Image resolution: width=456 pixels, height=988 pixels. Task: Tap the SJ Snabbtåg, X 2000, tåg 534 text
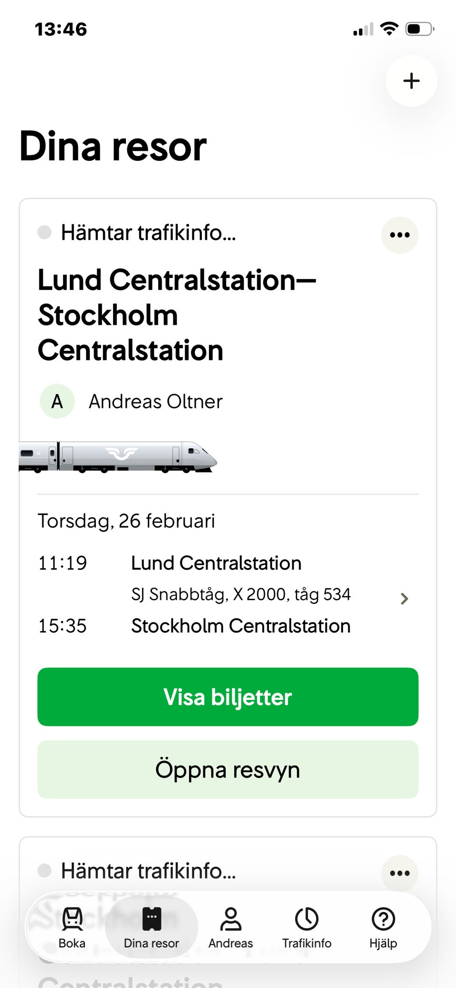(x=241, y=594)
